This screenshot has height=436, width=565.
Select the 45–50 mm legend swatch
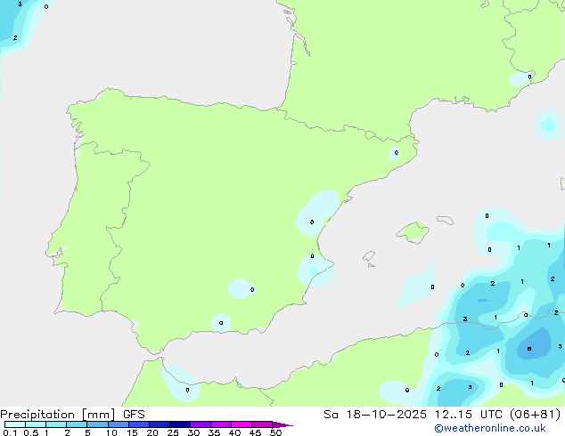point(262,424)
